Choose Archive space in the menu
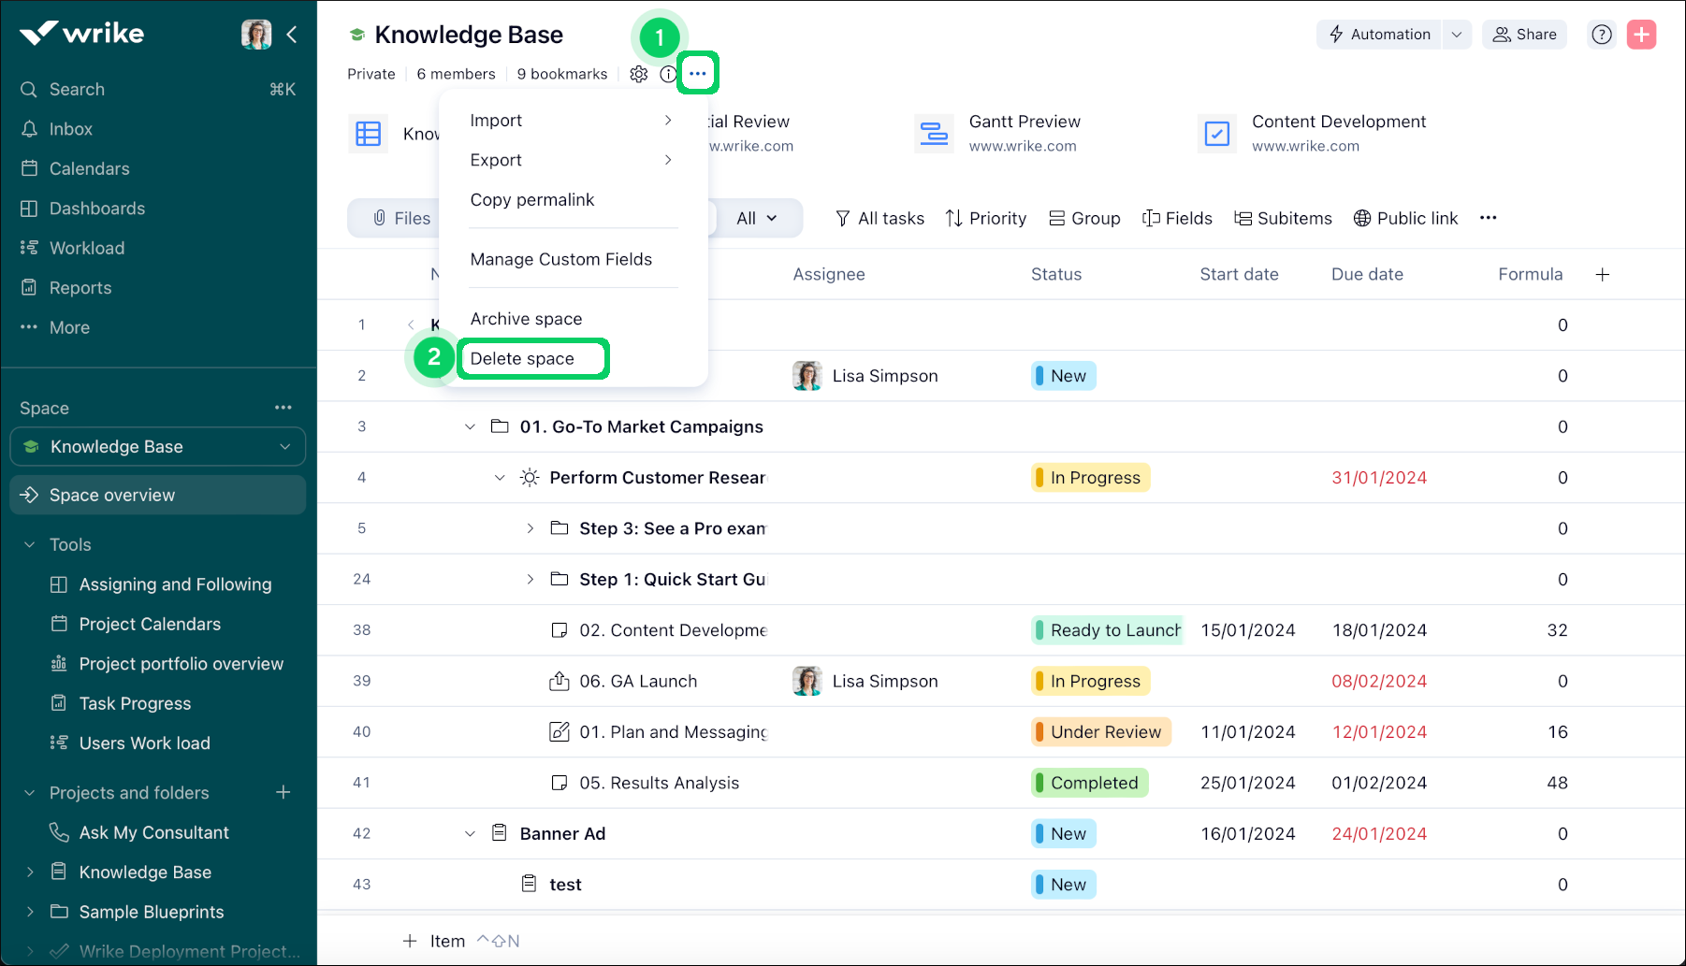Viewport: 1686px width, 966px height. pyautogui.click(x=526, y=318)
